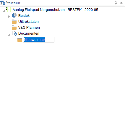Select the Bestek tree item
125x121 pixels.
(24, 16)
